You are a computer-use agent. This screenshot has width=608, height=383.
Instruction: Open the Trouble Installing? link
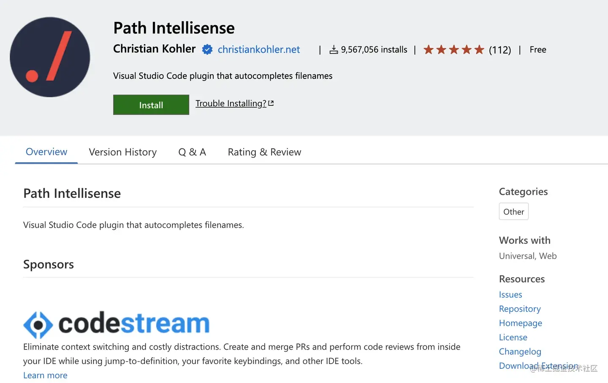(x=231, y=103)
